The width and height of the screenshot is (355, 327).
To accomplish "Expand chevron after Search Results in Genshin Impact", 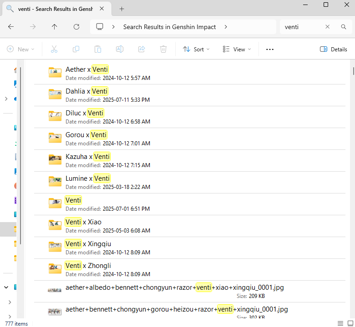I will tap(226, 27).
